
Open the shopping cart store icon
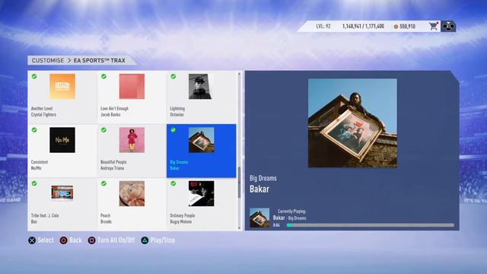[x=433, y=26]
